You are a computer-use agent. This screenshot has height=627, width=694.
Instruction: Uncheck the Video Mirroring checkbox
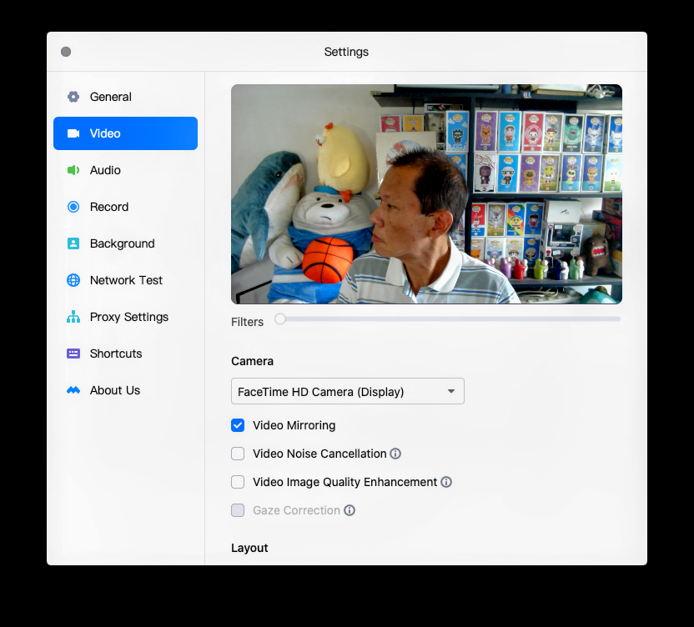238,425
